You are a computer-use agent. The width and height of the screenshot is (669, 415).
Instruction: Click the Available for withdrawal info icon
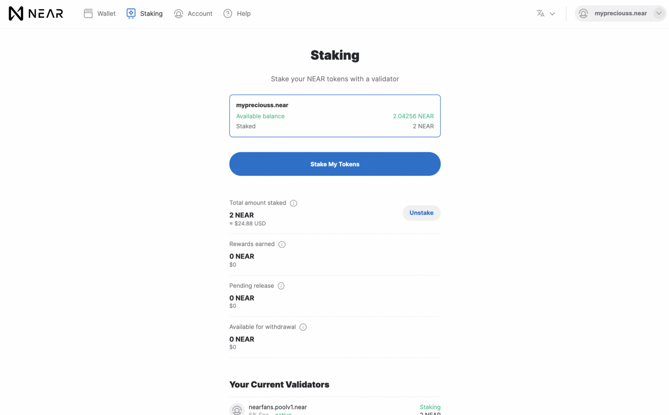303,327
